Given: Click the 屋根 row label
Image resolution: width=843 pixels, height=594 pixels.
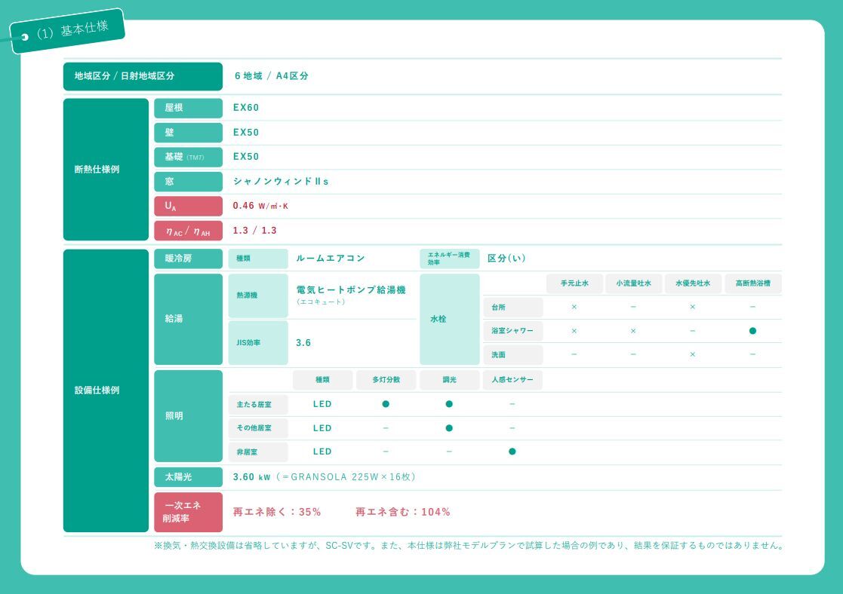Looking at the screenshot, I should 188,108.
